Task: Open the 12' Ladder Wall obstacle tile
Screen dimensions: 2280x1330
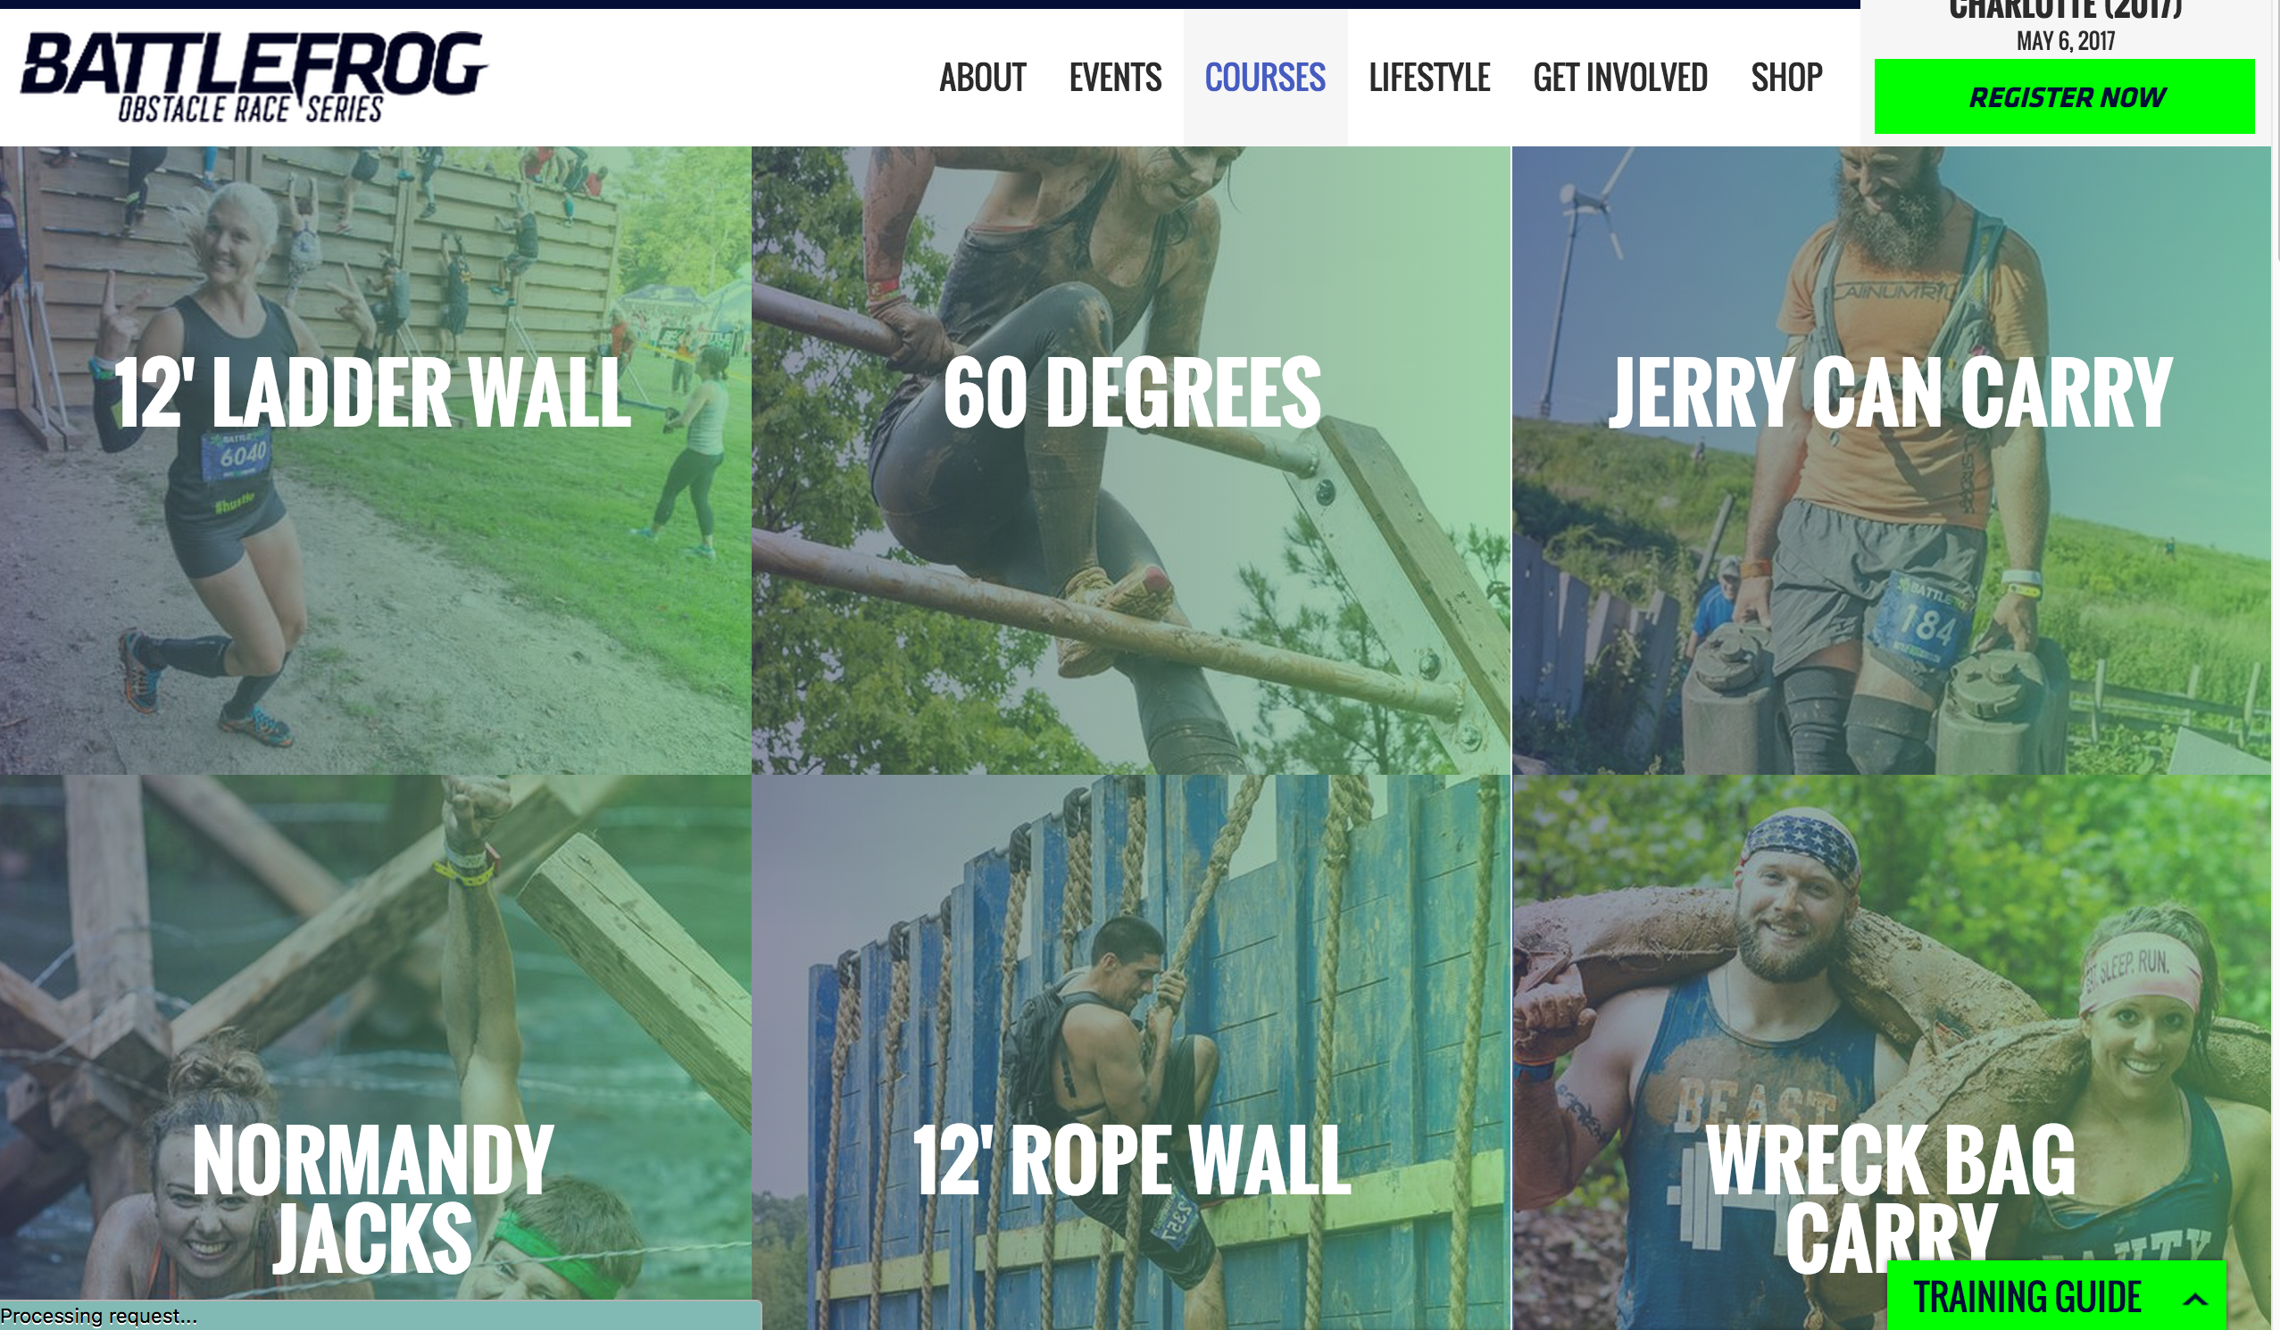Action: pyautogui.click(x=376, y=461)
